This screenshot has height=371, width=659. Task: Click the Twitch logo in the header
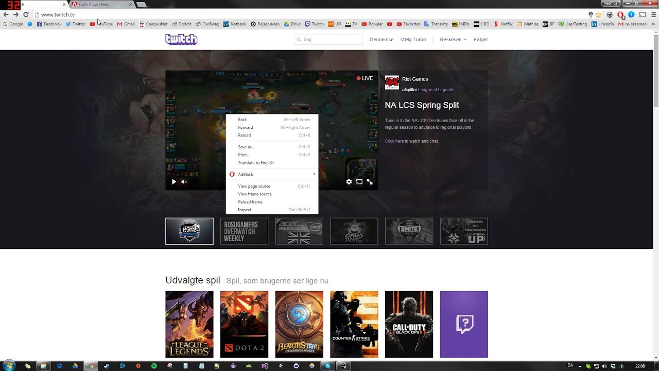pyautogui.click(x=181, y=39)
